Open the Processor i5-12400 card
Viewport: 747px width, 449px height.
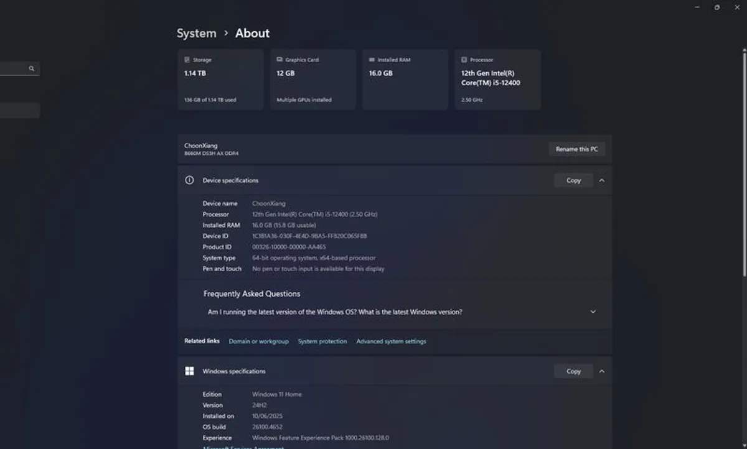pyautogui.click(x=498, y=80)
